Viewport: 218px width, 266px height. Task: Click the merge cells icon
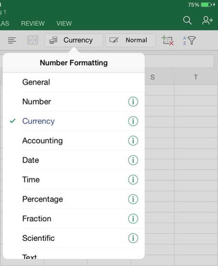point(33,40)
